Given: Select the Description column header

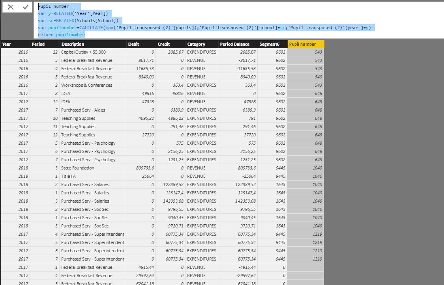Looking at the screenshot, I should pyautogui.click(x=93, y=44).
